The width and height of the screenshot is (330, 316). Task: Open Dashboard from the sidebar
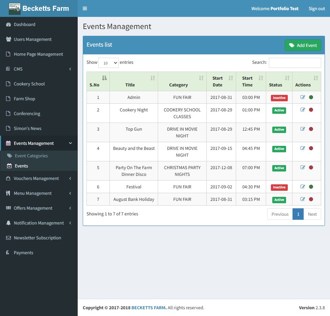[39, 24]
